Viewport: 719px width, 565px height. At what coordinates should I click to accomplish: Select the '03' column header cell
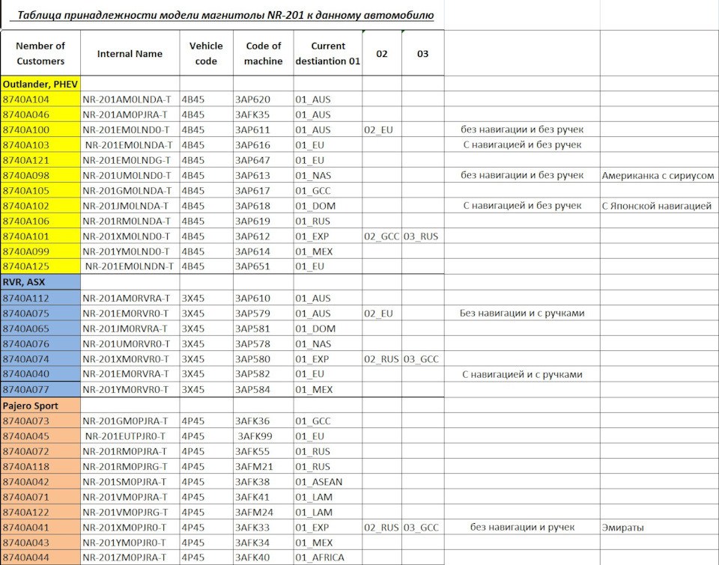tap(422, 53)
